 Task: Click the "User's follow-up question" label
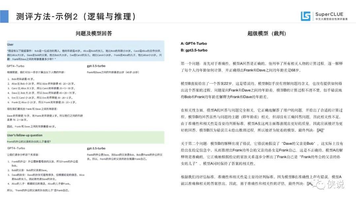(x=24, y=135)
